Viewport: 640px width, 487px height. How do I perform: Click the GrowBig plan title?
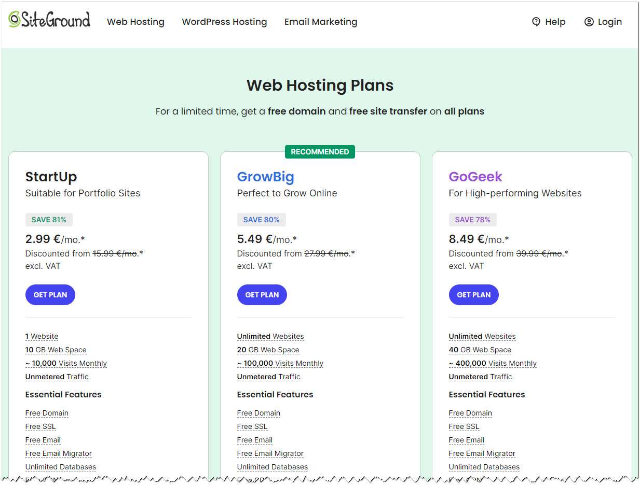(266, 177)
